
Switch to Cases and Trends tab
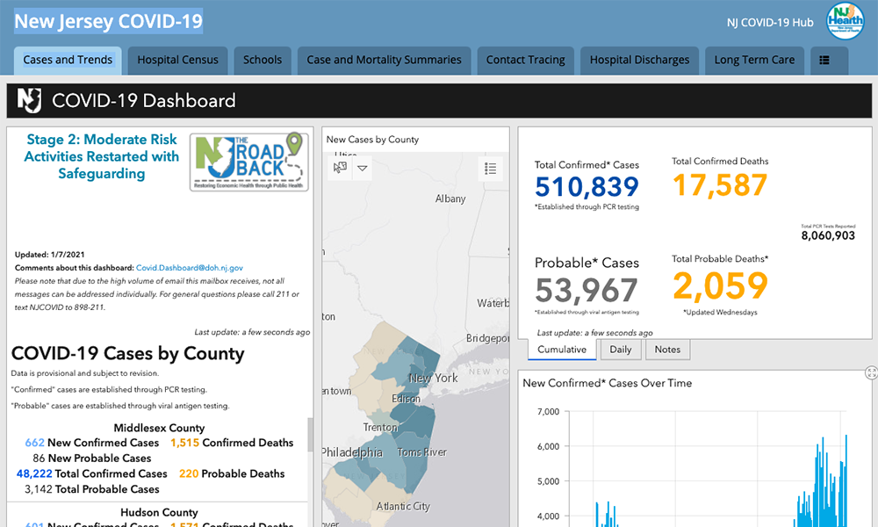pyautogui.click(x=68, y=60)
